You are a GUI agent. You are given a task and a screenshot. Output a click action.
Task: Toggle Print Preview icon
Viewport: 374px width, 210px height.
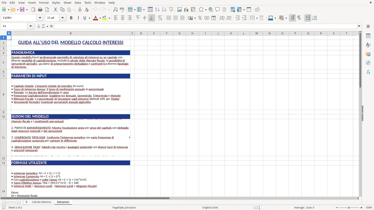[47, 10]
